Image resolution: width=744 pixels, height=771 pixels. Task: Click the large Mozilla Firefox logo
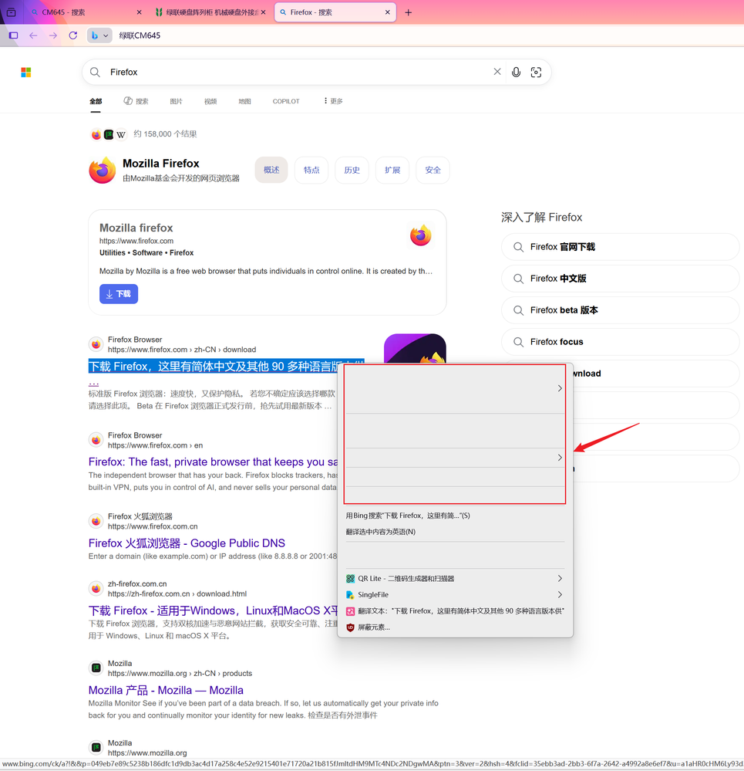pos(102,170)
